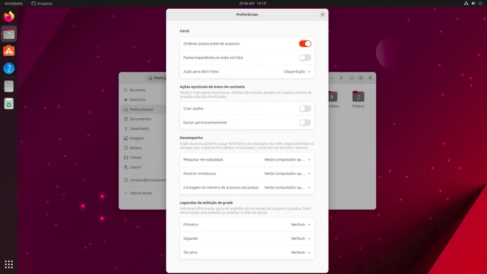Click the power icon in top bar
487x274 pixels.
(x=481, y=3)
